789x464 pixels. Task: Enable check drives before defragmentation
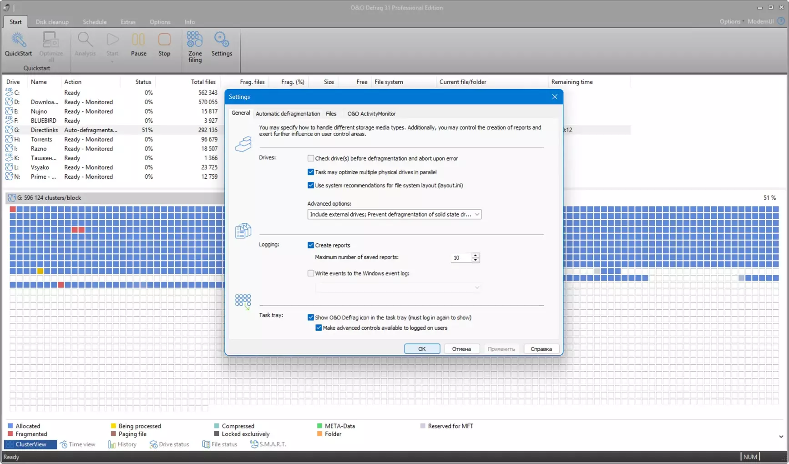(x=311, y=158)
